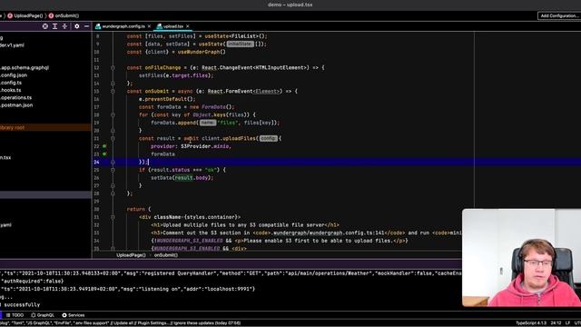The width and height of the screenshot is (581, 327).
Task: Select der.v1.yaml file in tree
Action: point(12,45)
